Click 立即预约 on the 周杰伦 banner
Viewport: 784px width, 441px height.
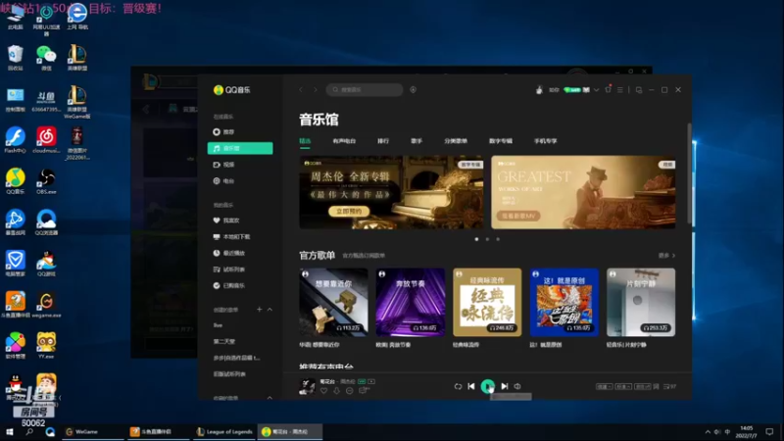(x=349, y=212)
